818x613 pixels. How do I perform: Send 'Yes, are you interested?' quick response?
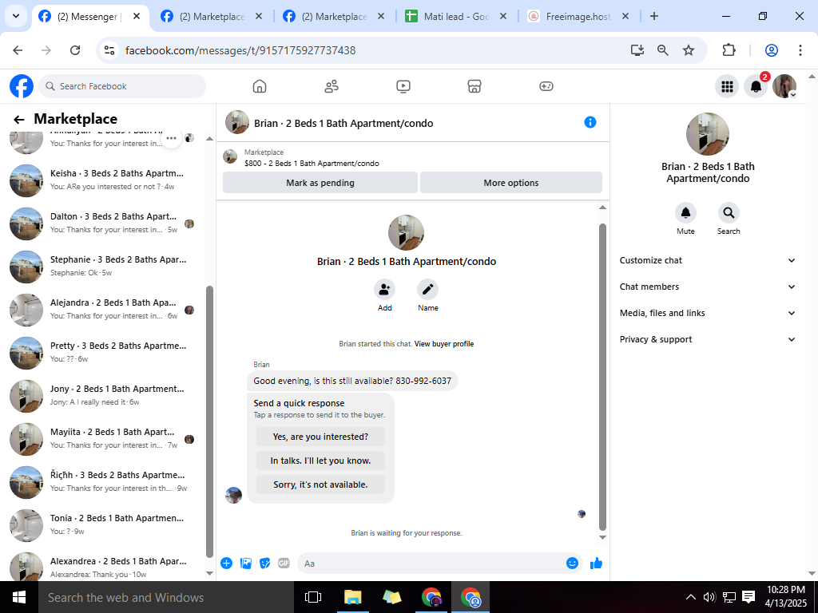(x=320, y=437)
